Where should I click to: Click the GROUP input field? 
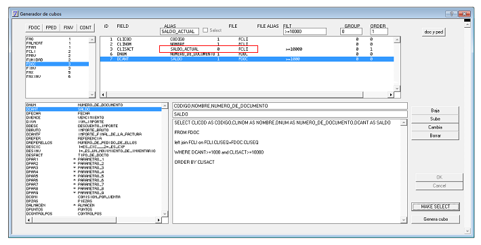pos(351,31)
